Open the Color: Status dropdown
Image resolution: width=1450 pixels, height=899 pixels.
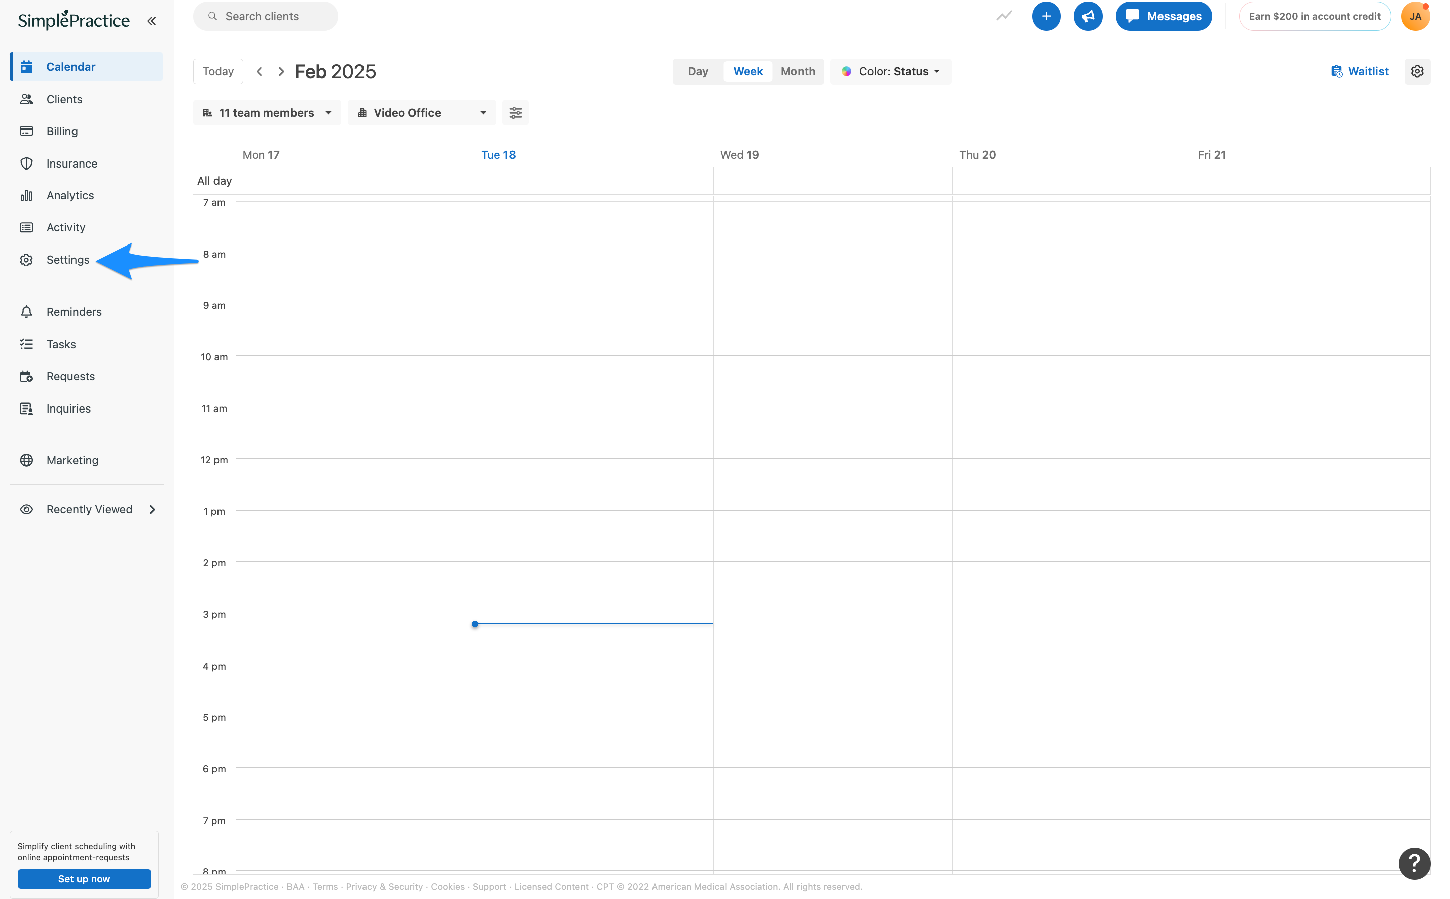pyautogui.click(x=890, y=71)
